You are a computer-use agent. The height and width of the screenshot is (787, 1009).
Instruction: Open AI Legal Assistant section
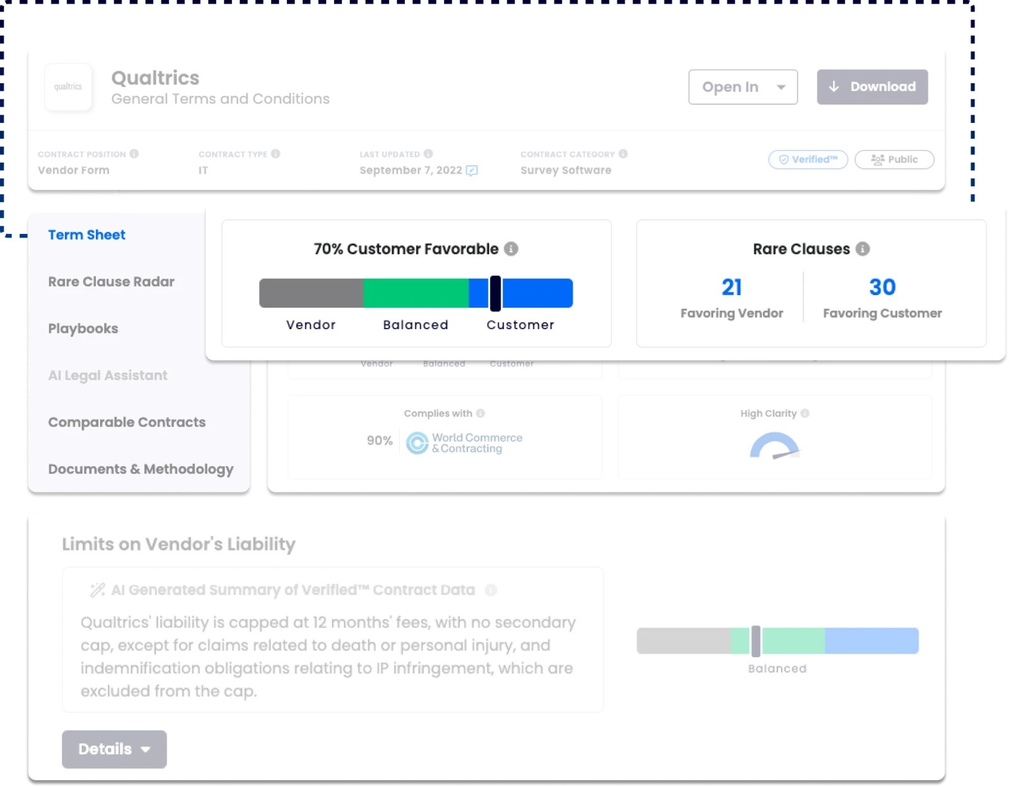coord(108,375)
